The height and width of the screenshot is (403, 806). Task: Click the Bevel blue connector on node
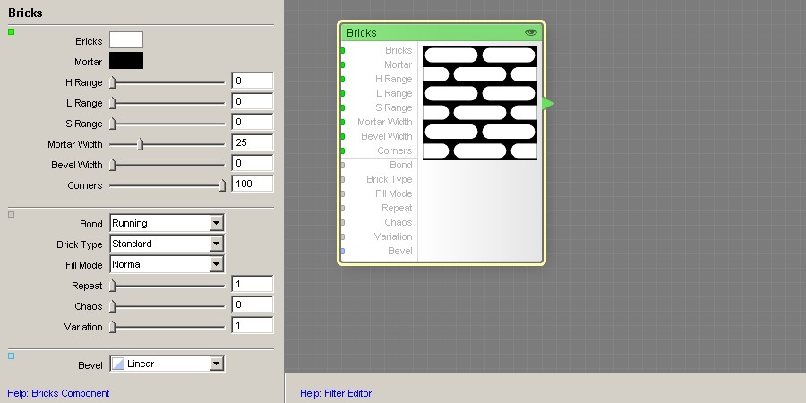[343, 252]
